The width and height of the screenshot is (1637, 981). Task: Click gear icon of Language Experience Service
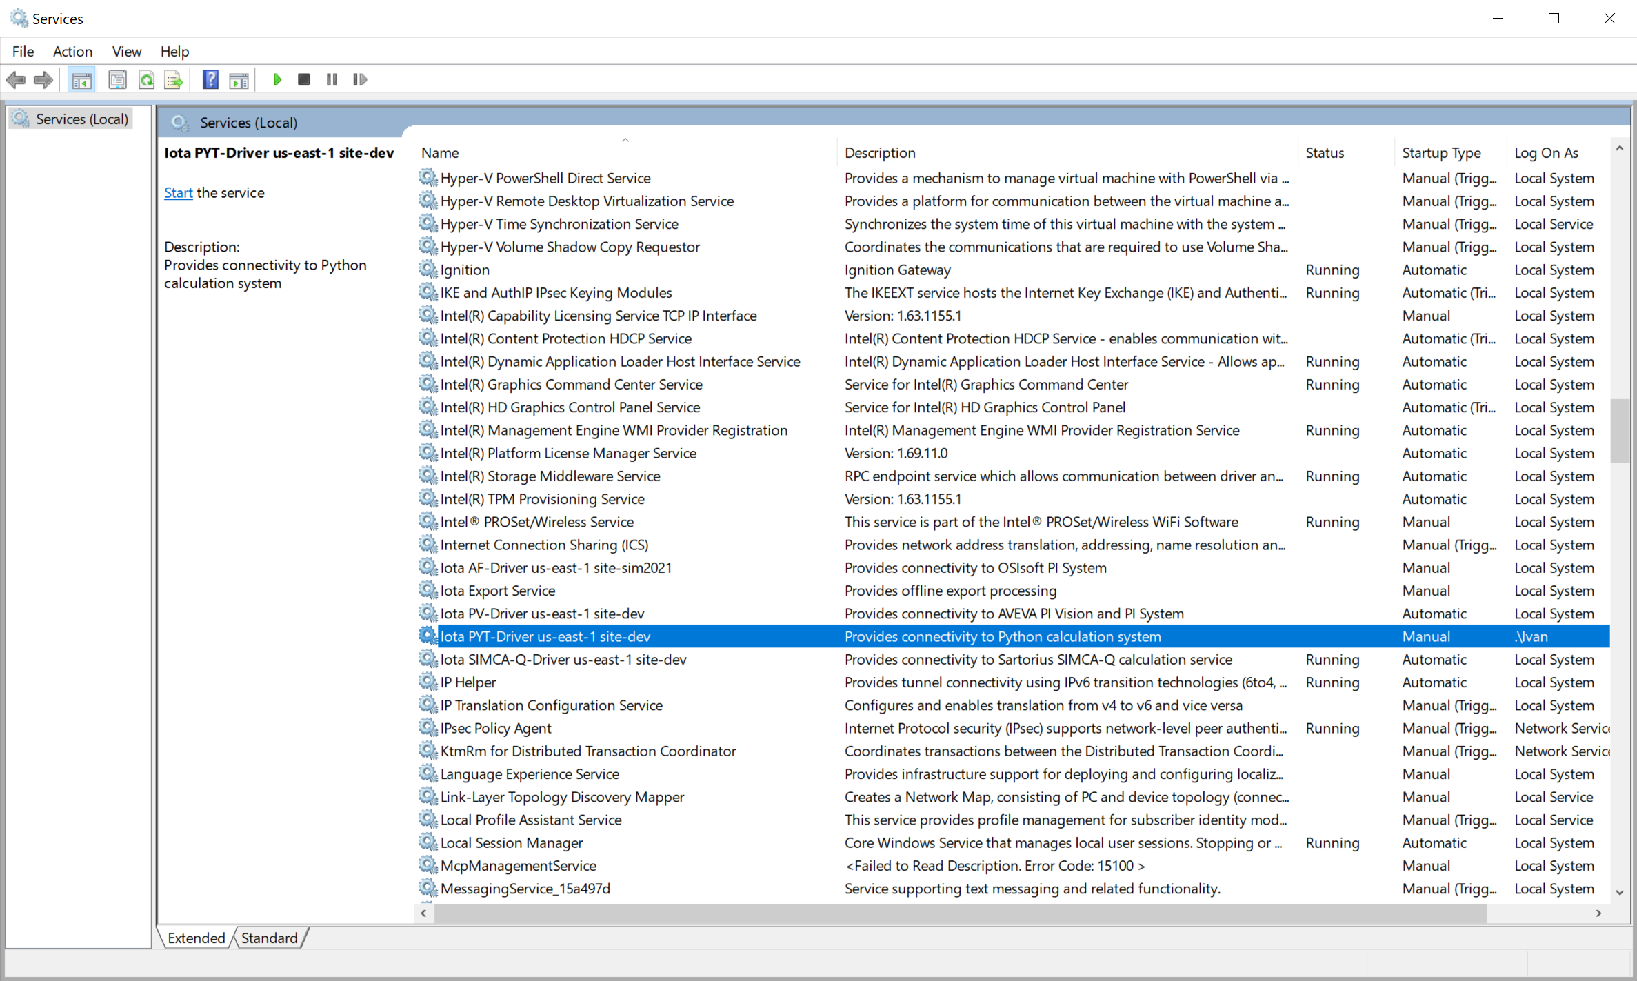coord(428,773)
